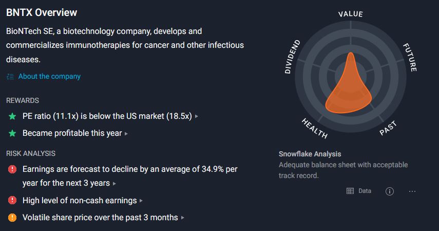Image resolution: width=439 pixels, height=231 pixels.
Task: Select the VALUE axis label on the snowflake
Action: (x=350, y=14)
